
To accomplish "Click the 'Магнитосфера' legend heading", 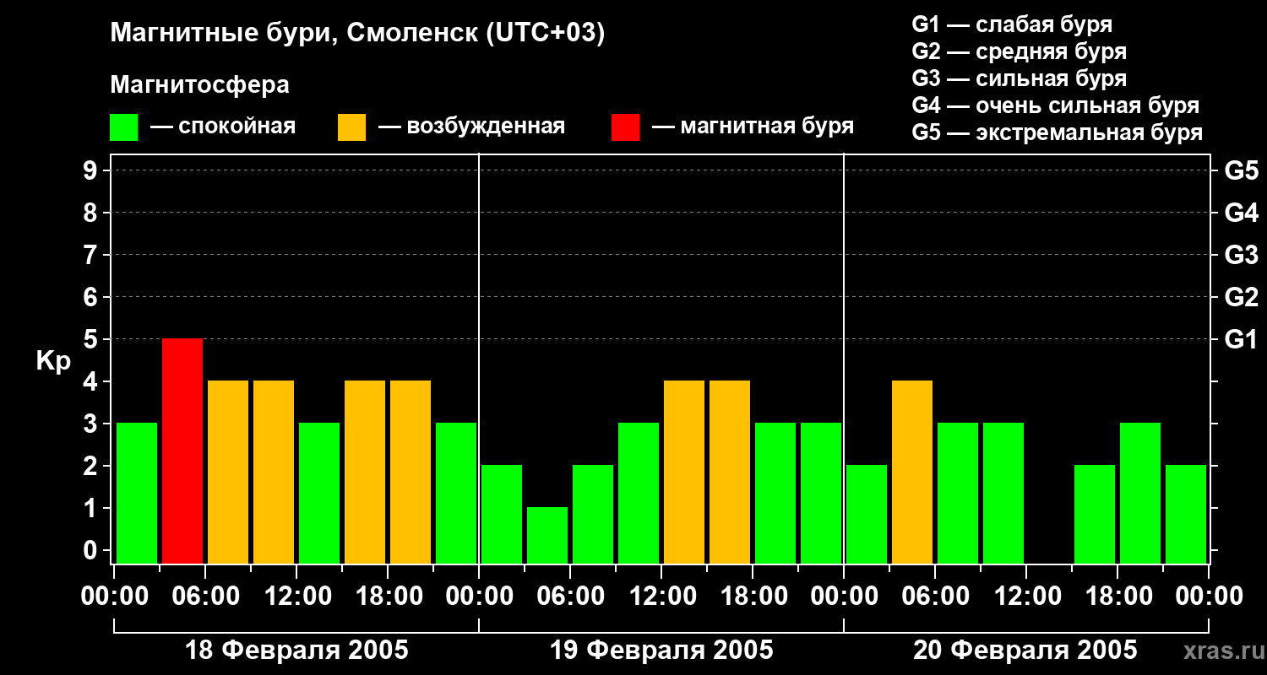I will pyautogui.click(x=200, y=85).
